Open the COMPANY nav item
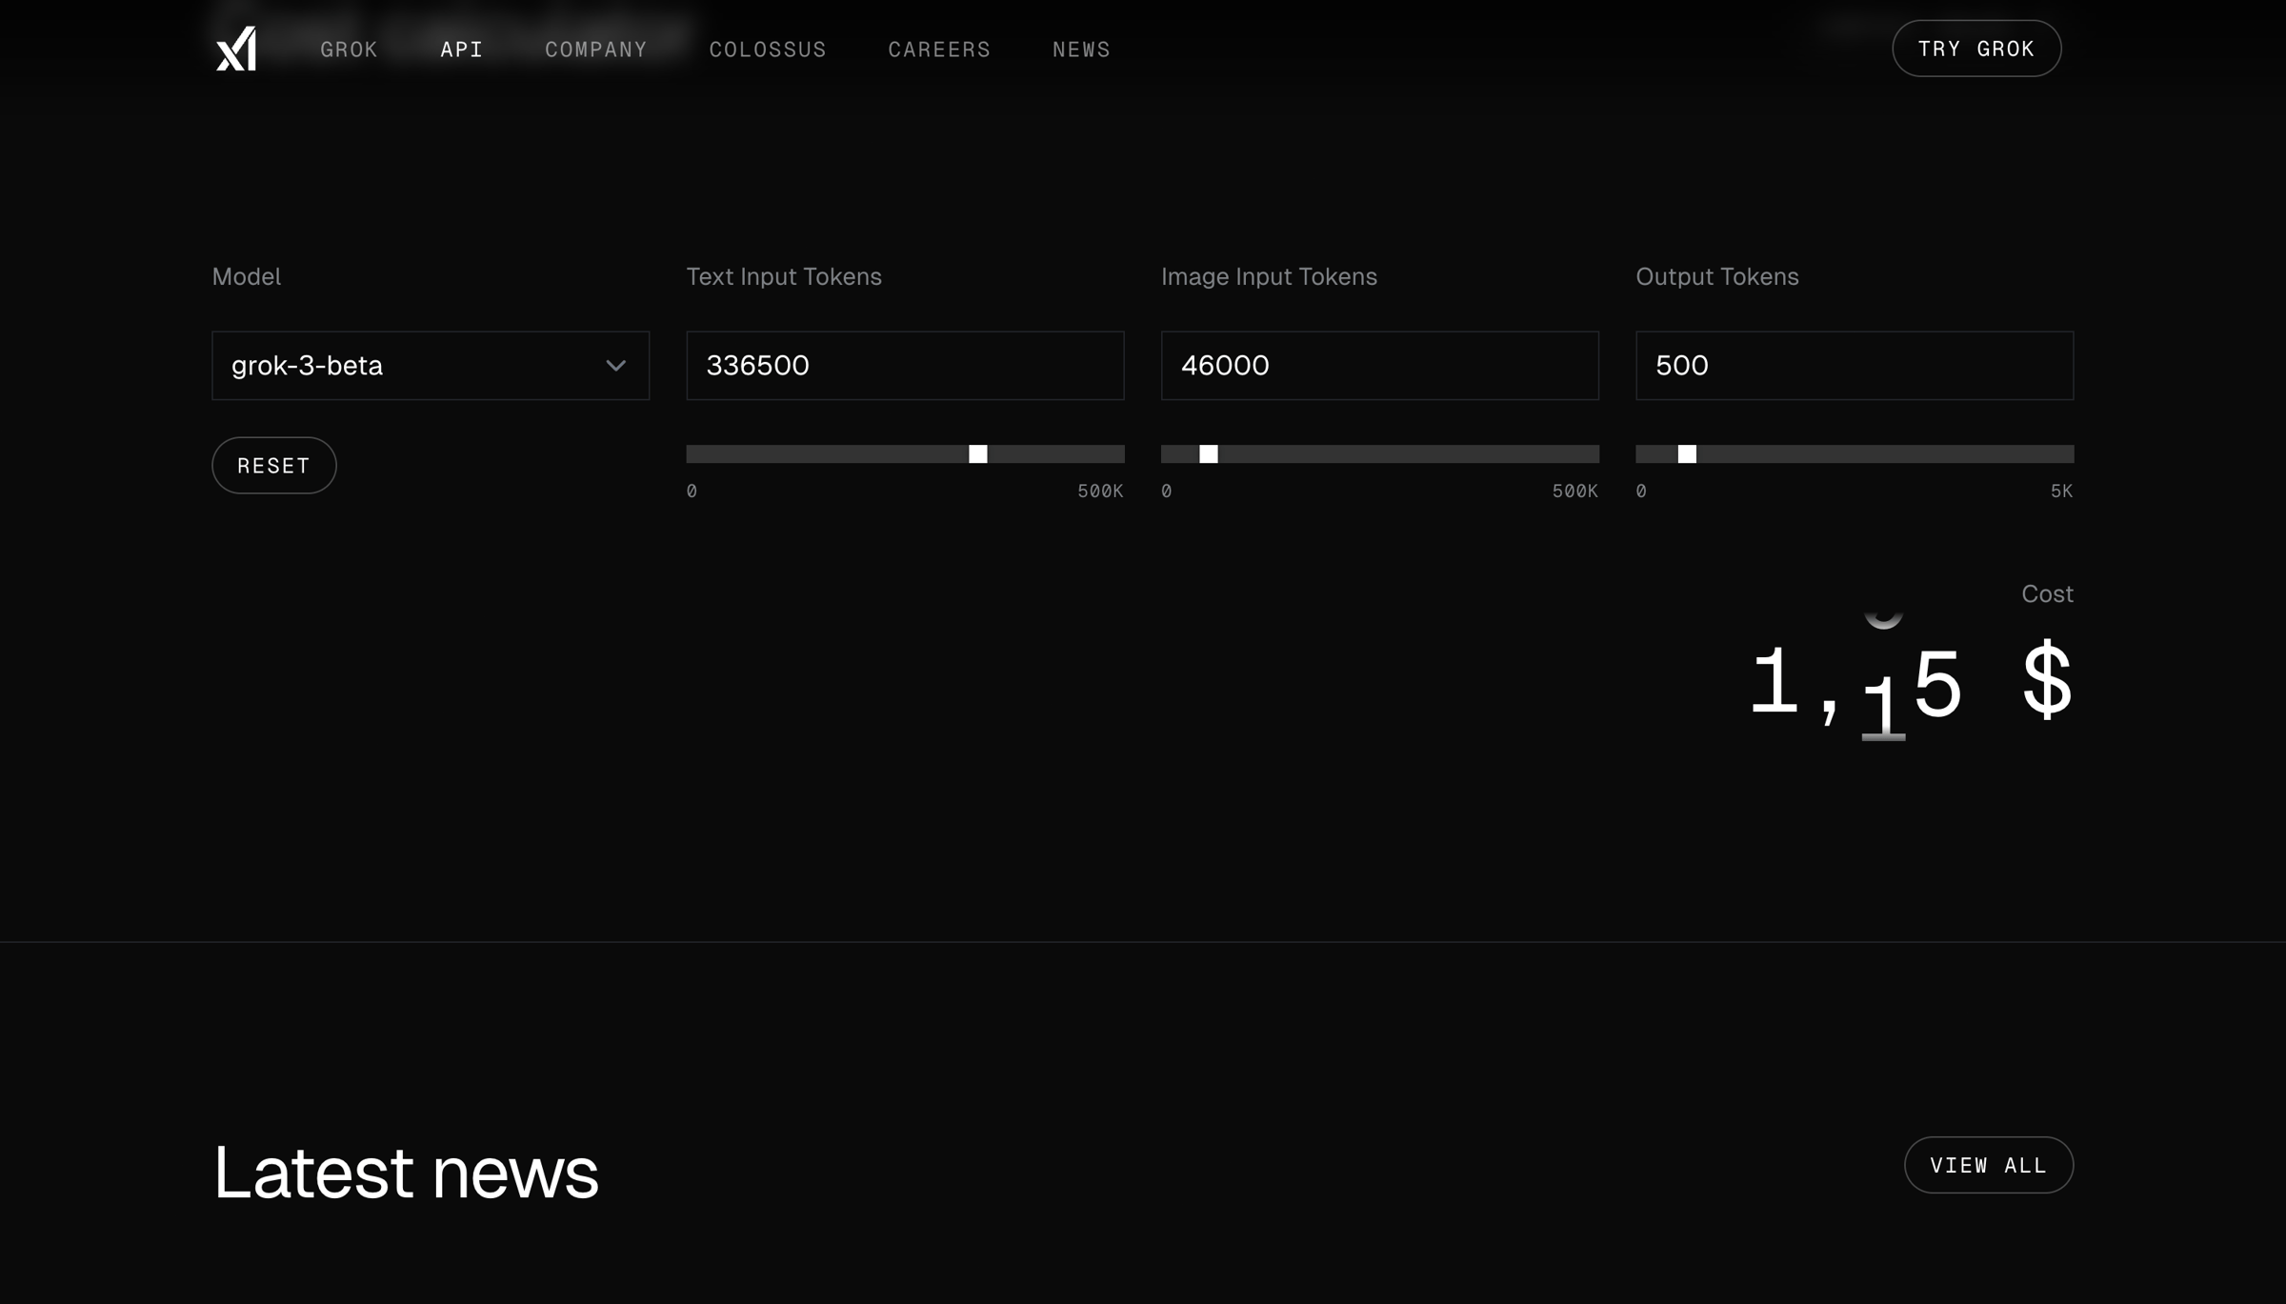Screen dimensions: 2286x1304 [x=596, y=50]
